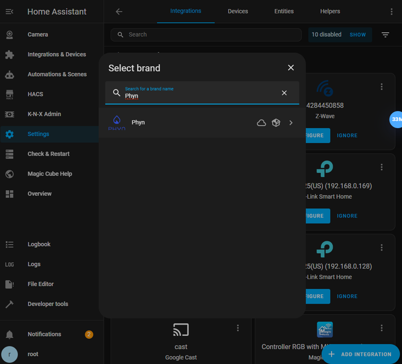Click the custom package icon on Phyn row

(x=276, y=123)
